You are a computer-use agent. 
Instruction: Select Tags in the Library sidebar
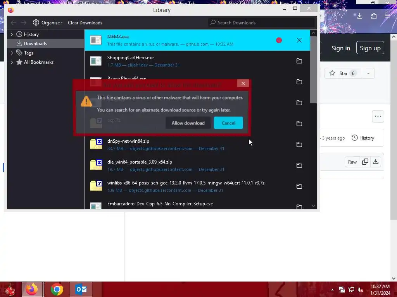point(46,53)
